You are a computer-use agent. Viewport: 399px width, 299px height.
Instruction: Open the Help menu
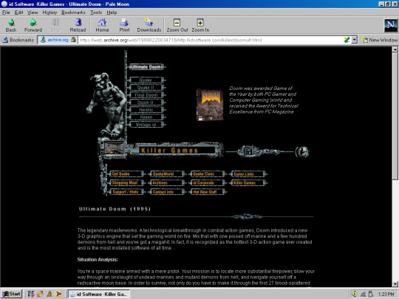tap(112, 13)
